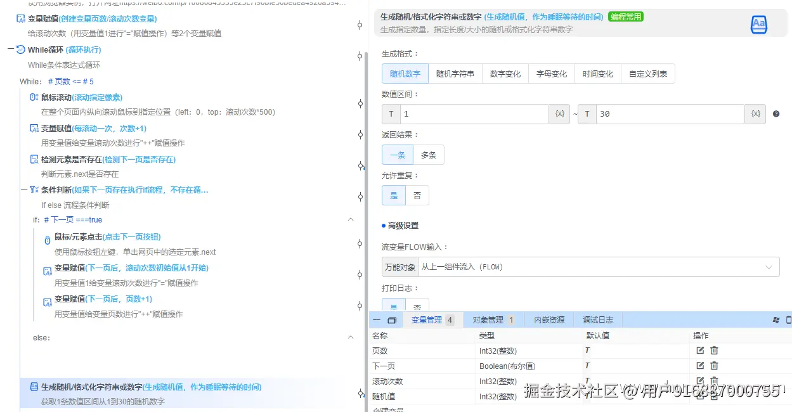Click the mouse icon of 鼠标/元素点击 step
The width and height of the screenshot is (792, 412).
pyautogui.click(x=48, y=240)
